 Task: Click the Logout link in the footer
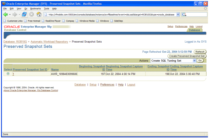131,85
